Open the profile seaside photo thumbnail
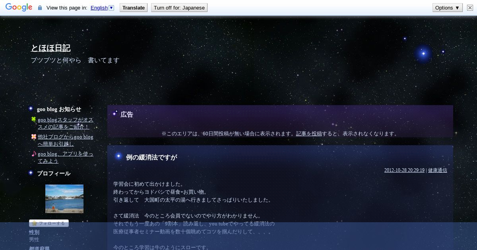The image size is (477, 250). 64,199
